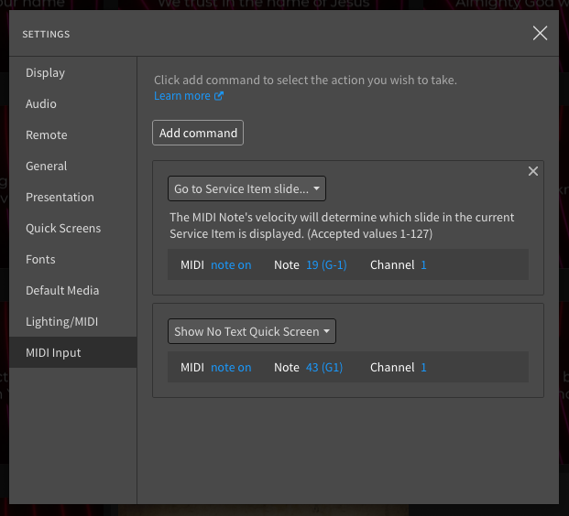This screenshot has width=569, height=516.
Task: Select the MIDI Input sidebar item
Action: click(53, 353)
